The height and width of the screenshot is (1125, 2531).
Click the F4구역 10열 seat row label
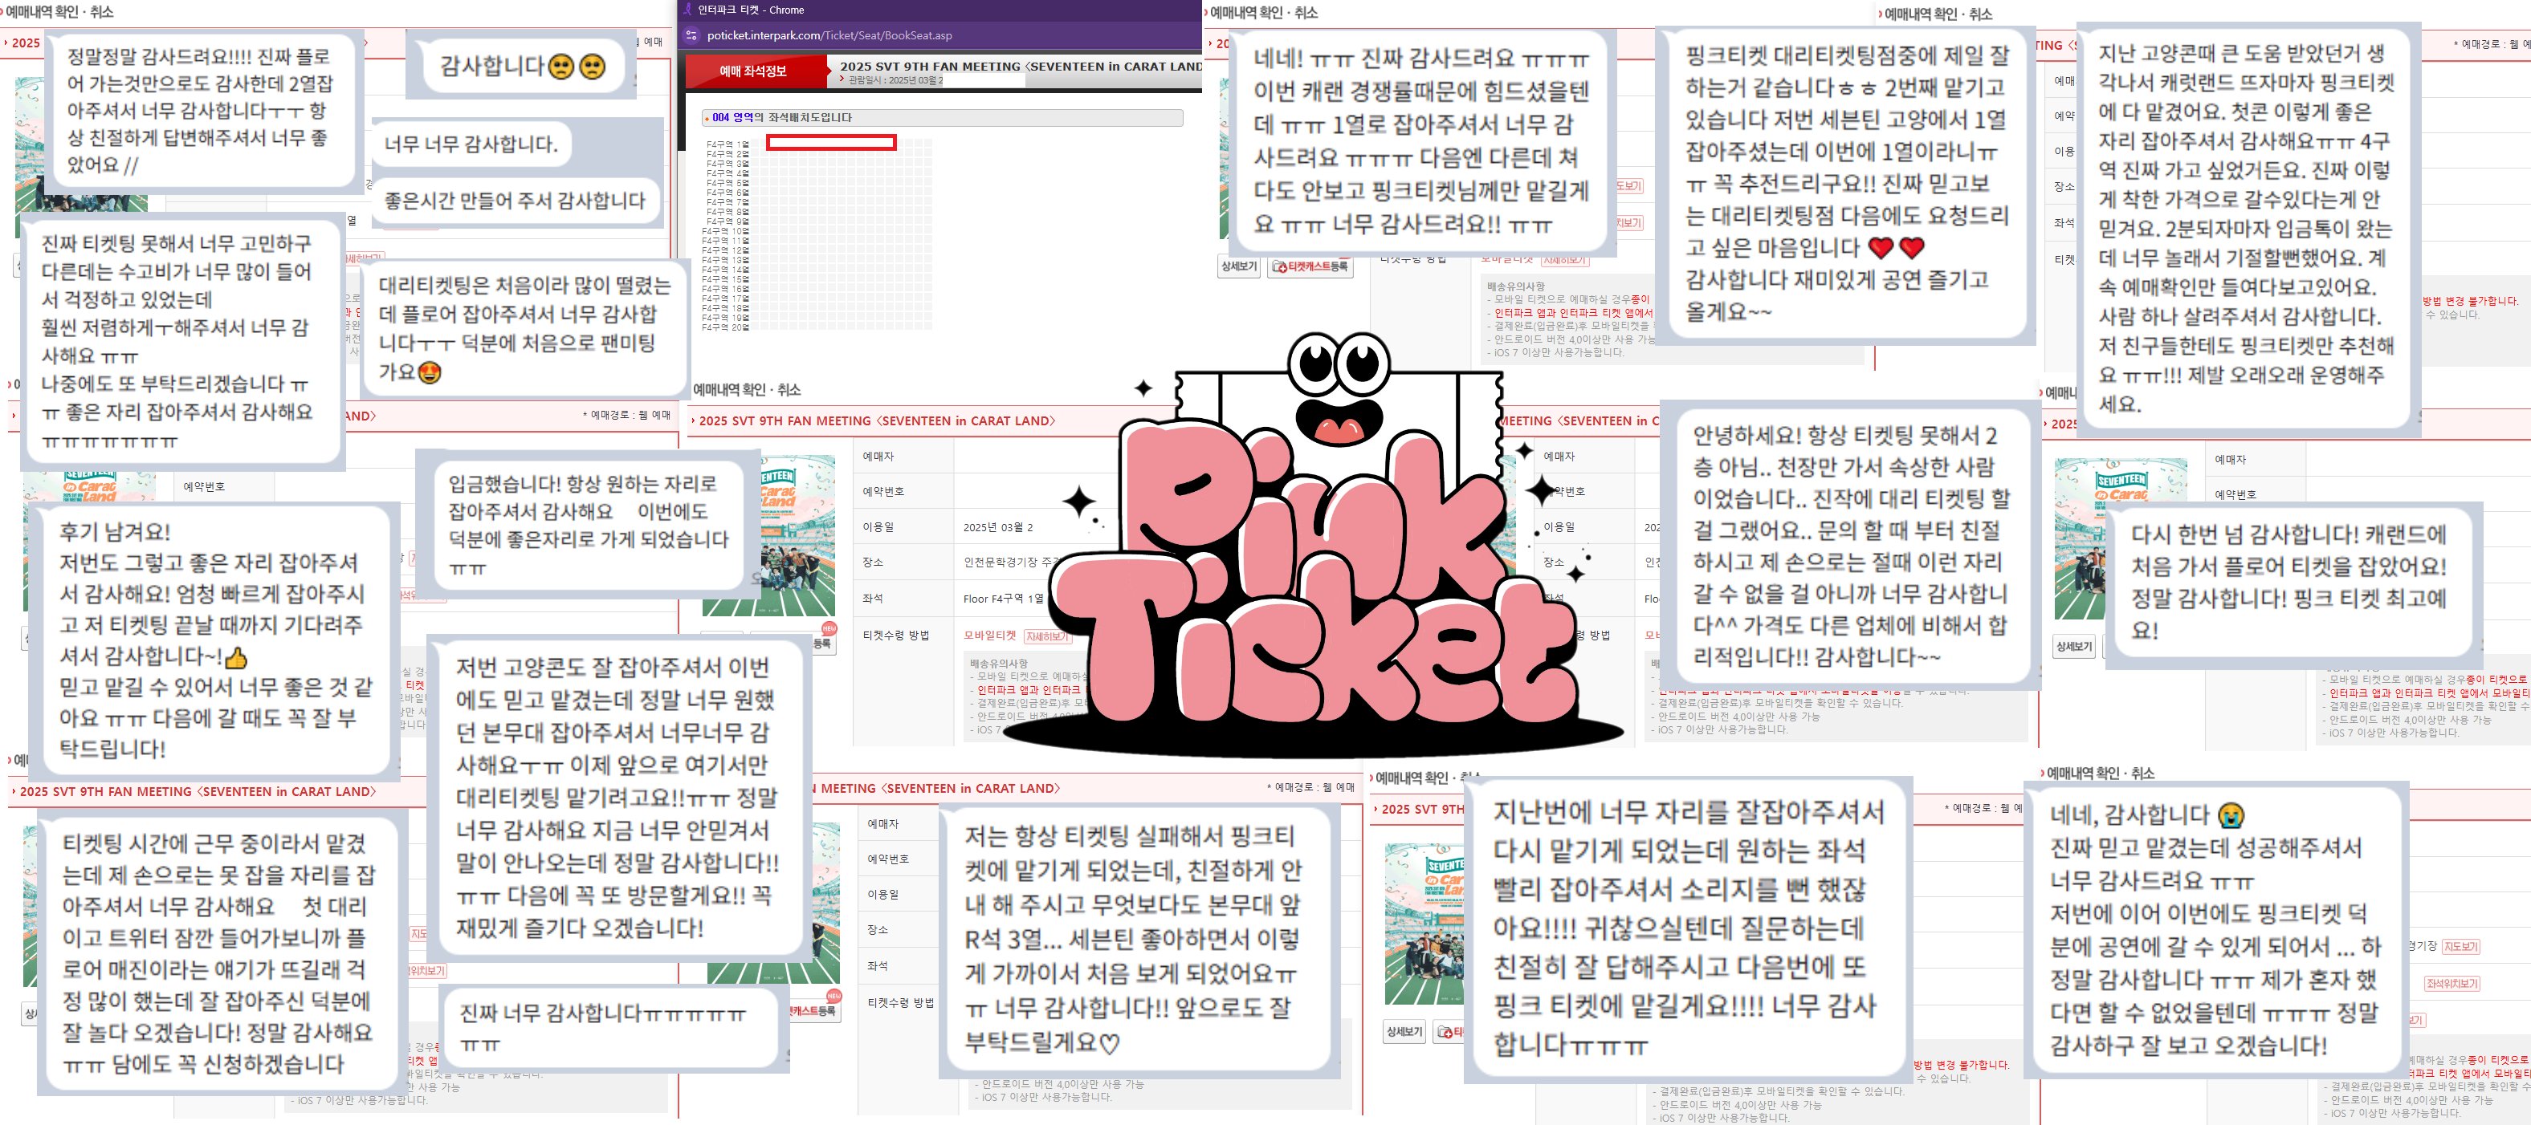coord(726,230)
